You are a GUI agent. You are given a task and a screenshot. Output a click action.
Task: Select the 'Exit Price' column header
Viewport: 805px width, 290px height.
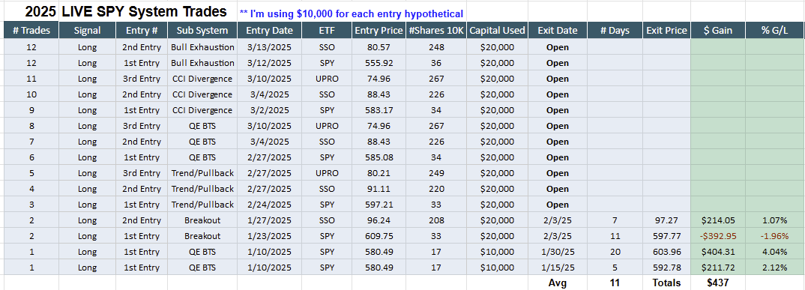pos(667,30)
